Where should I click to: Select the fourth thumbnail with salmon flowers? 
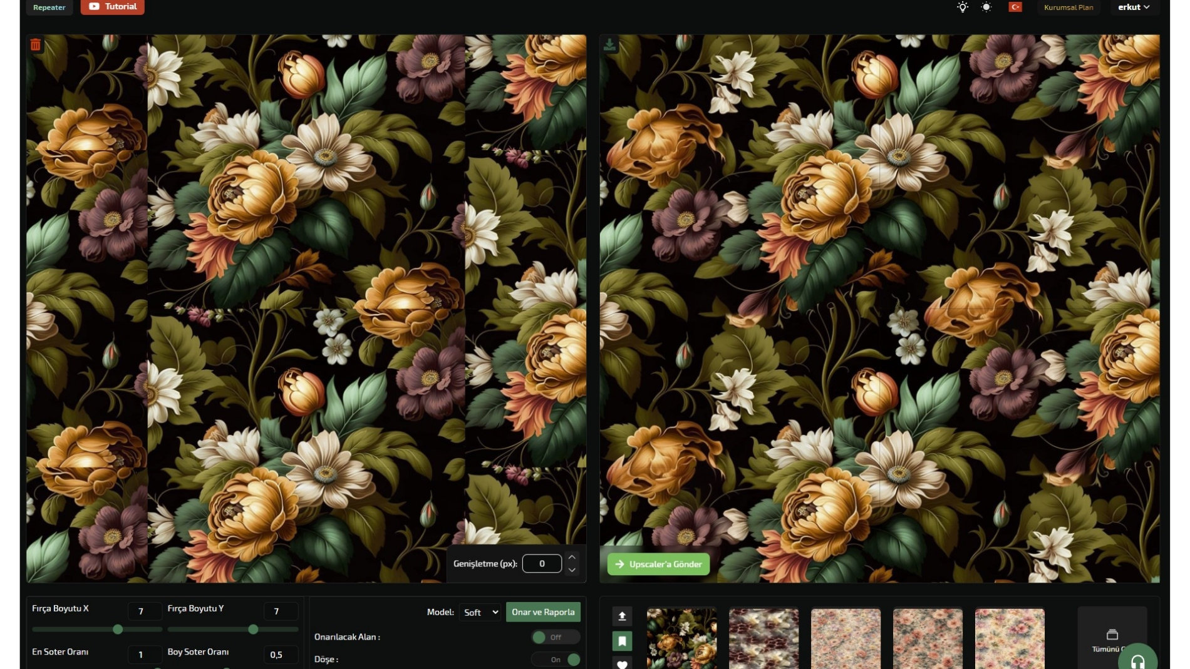928,638
